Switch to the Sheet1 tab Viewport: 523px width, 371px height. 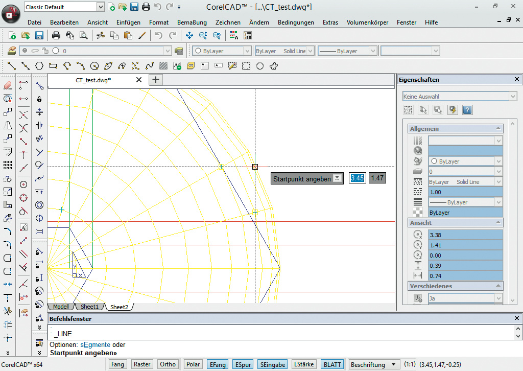[x=89, y=307]
